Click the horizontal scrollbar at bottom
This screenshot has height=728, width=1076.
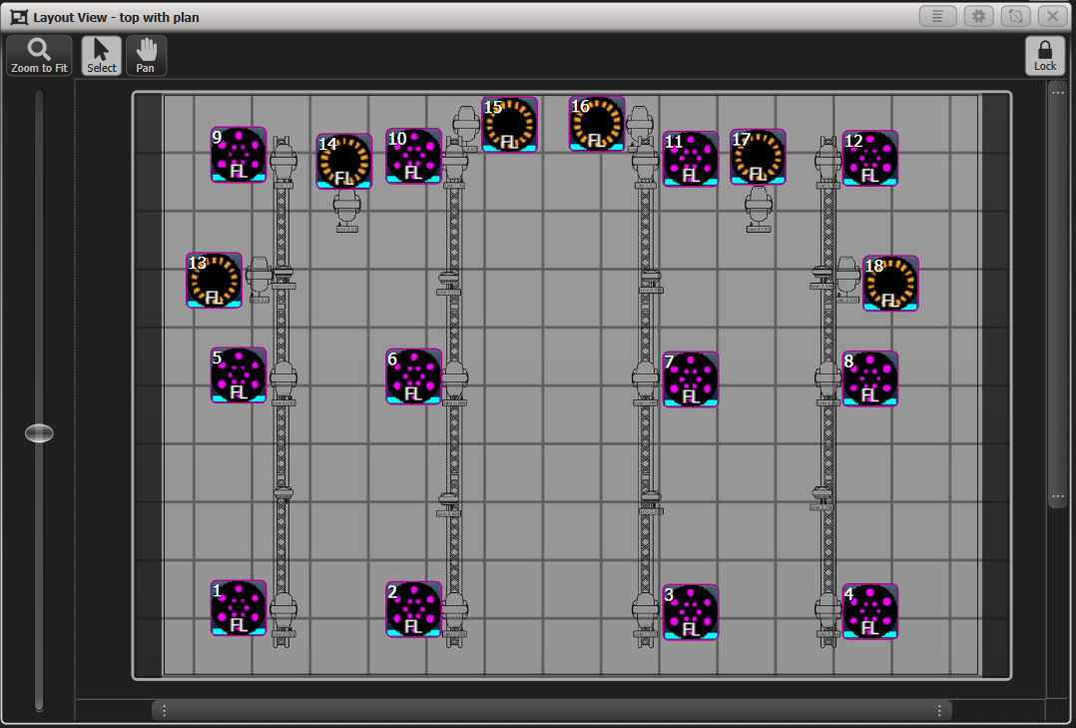(551, 710)
